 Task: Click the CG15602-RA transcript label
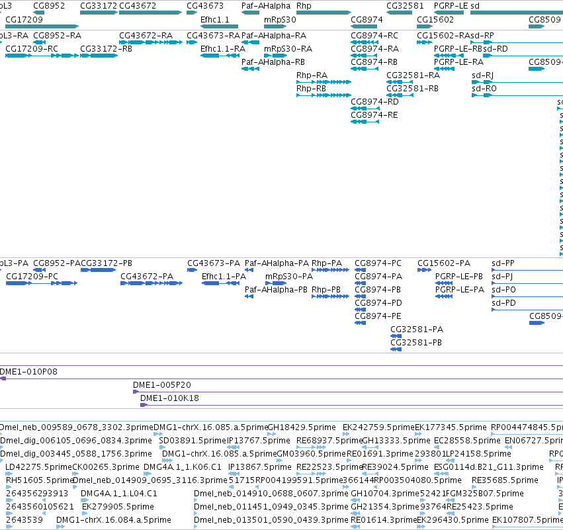coord(443,36)
